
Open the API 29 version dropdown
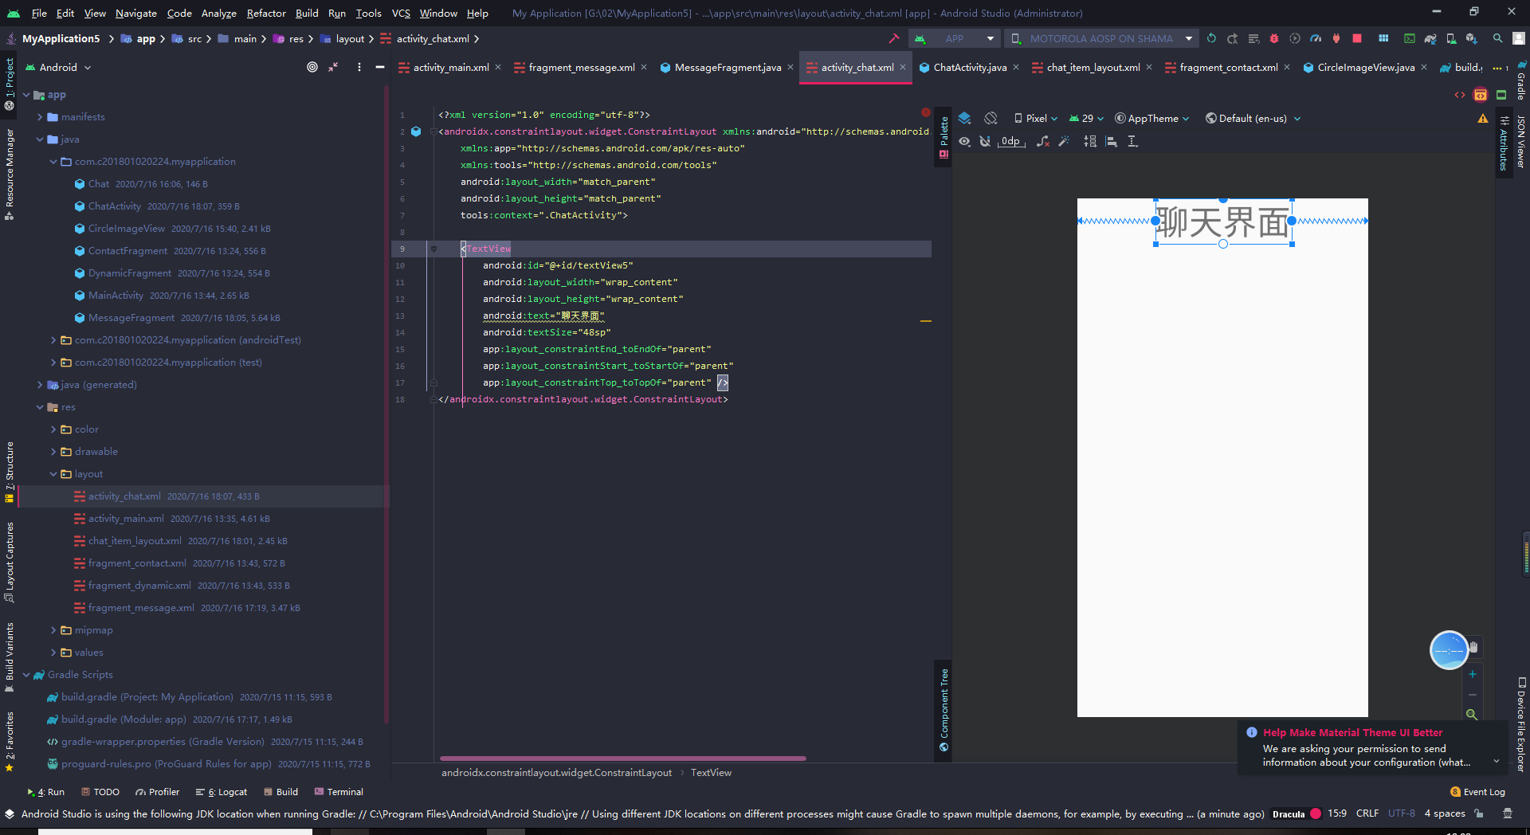(x=1086, y=118)
